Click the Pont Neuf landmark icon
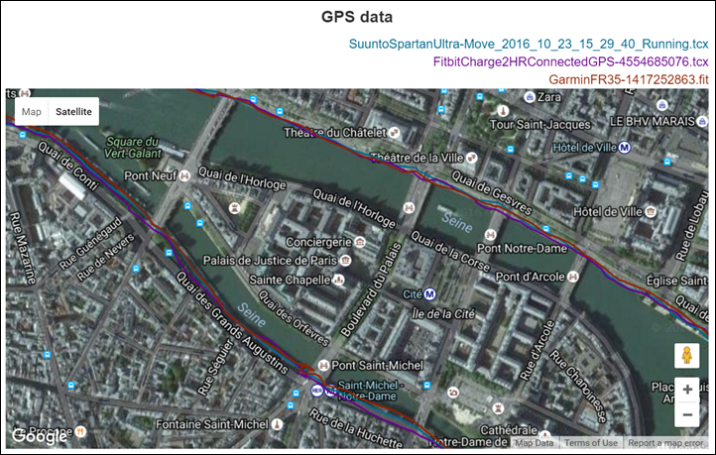This screenshot has height=455, width=716. [184, 174]
